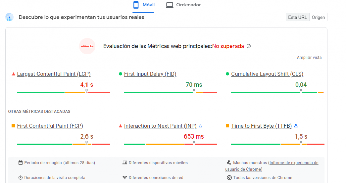This screenshot has width=346, height=183.
Task: Click help icon next to No superada
Action: 249,47
